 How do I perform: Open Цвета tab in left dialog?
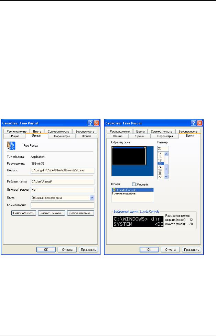[x=37, y=131]
